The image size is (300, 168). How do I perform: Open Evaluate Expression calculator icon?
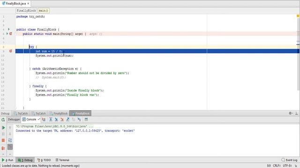86,119
